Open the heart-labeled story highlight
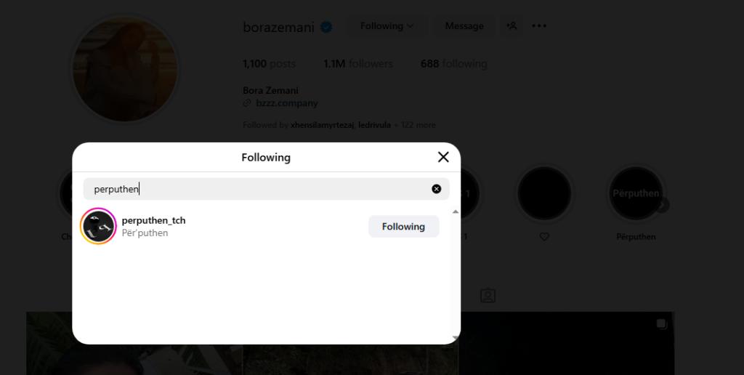The width and height of the screenshot is (744, 375). tap(544, 194)
